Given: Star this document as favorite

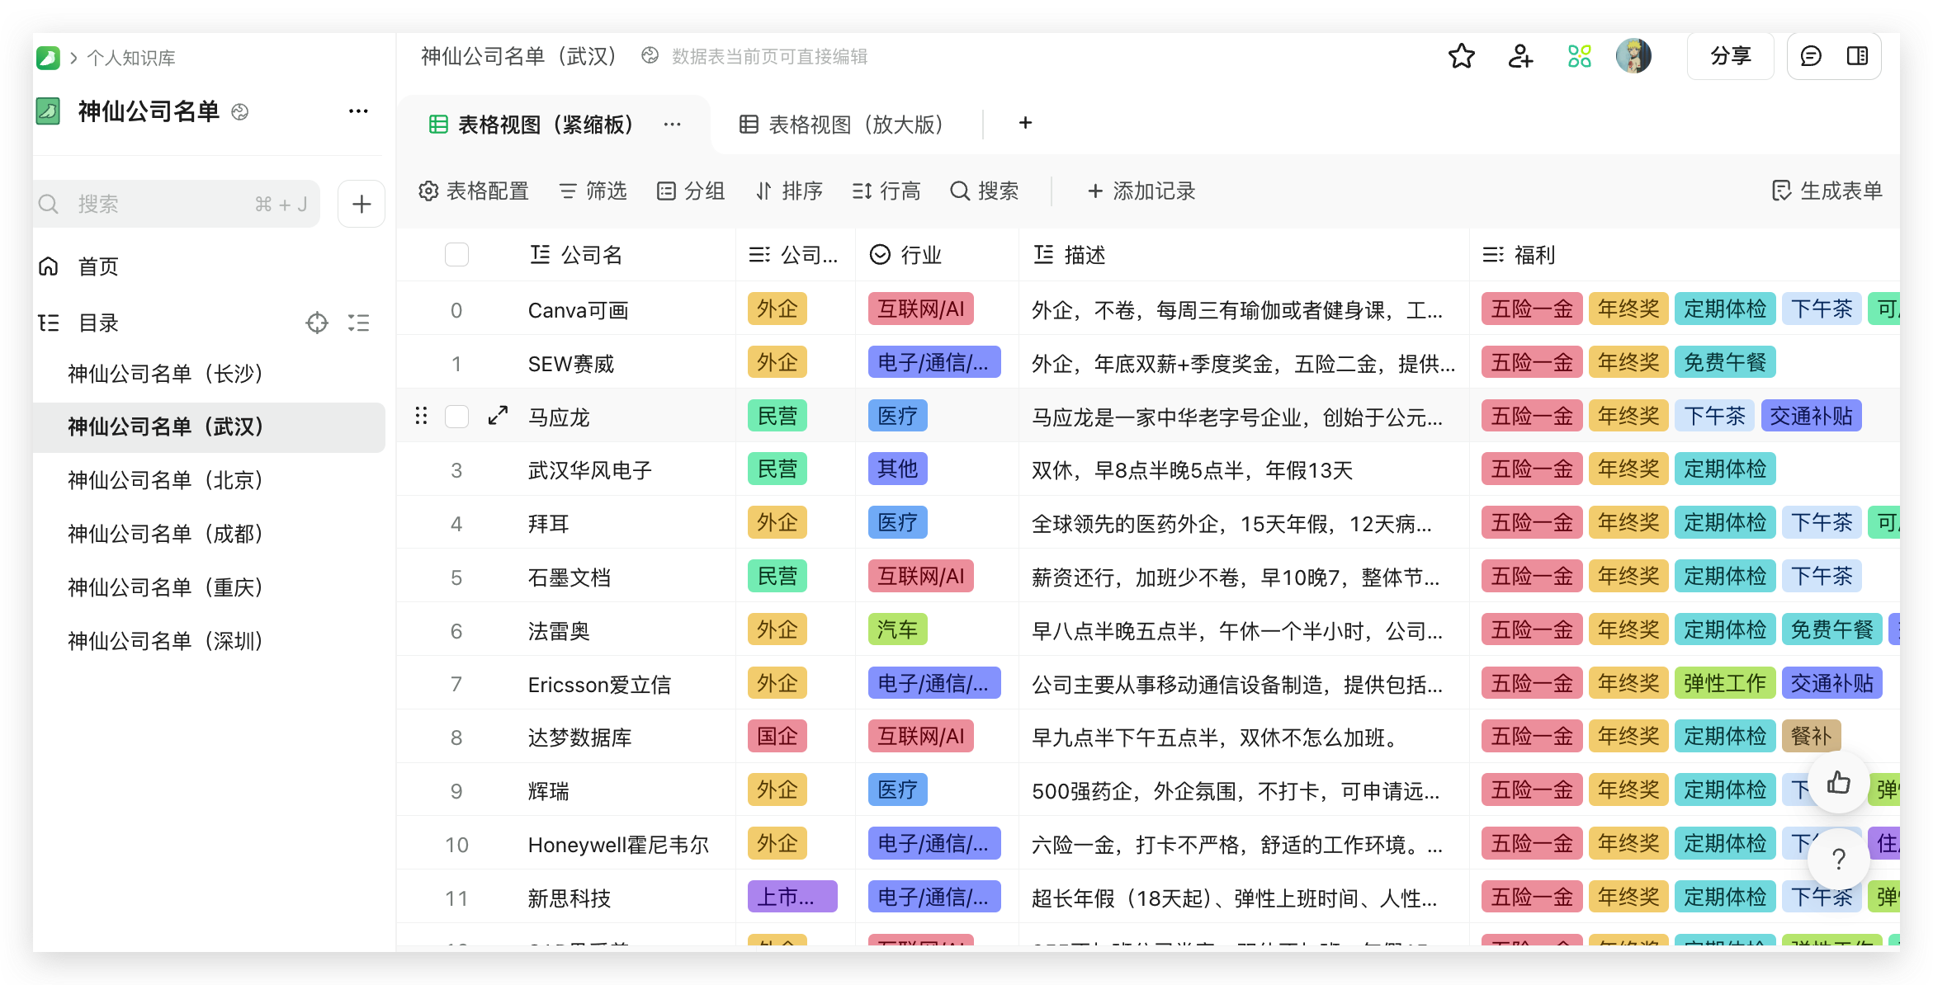Looking at the screenshot, I should pyautogui.click(x=1461, y=56).
